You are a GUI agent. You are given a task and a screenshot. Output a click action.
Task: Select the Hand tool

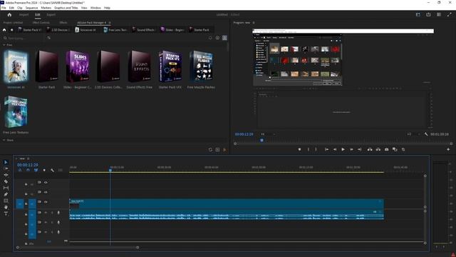[x=6, y=207]
